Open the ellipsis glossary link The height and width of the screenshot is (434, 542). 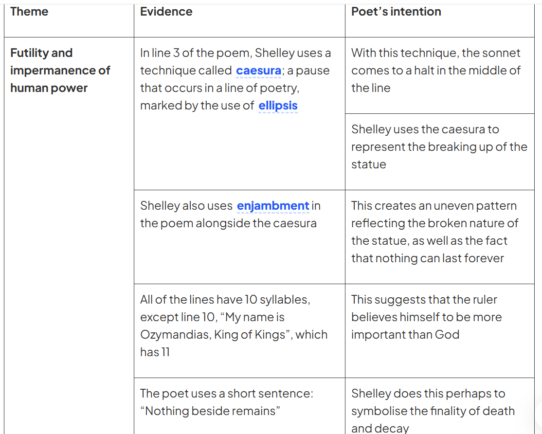click(x=278, y=106)
